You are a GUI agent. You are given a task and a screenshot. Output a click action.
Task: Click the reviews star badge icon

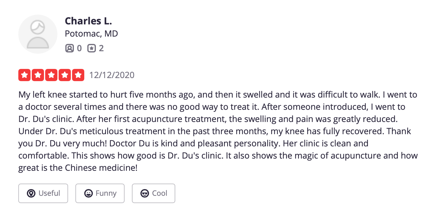tap(92, 48)
